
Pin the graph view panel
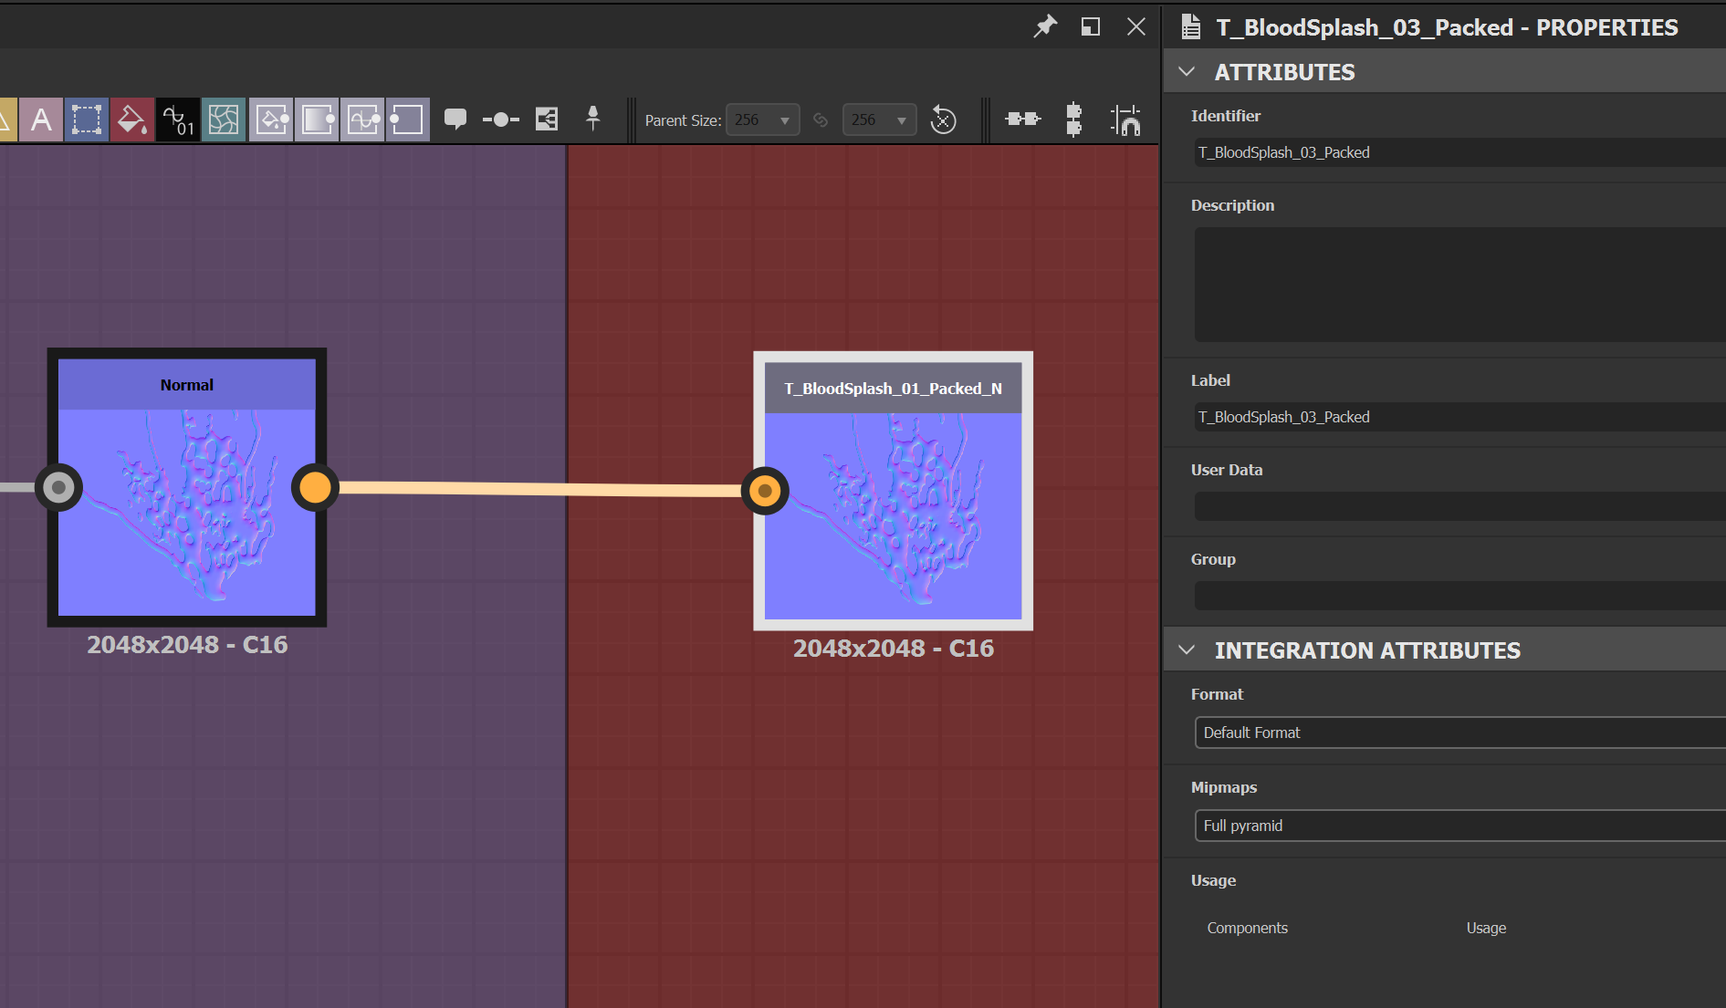1044,26
